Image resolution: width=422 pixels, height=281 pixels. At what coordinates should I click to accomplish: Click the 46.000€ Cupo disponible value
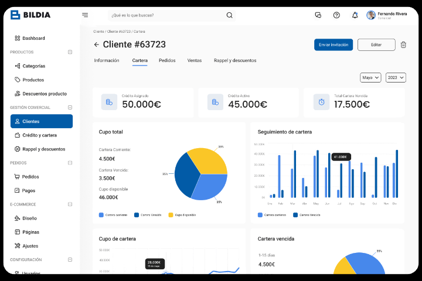(x=108, y=197)
